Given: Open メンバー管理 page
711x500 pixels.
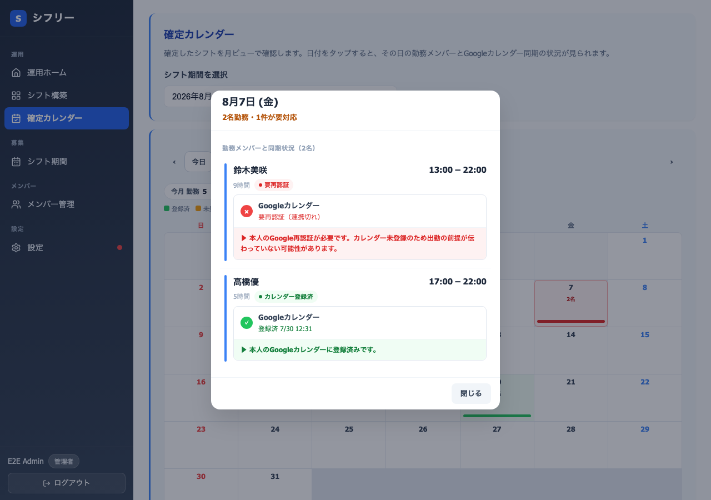Looking at the screenshot, I should click(x=67, y=204).
